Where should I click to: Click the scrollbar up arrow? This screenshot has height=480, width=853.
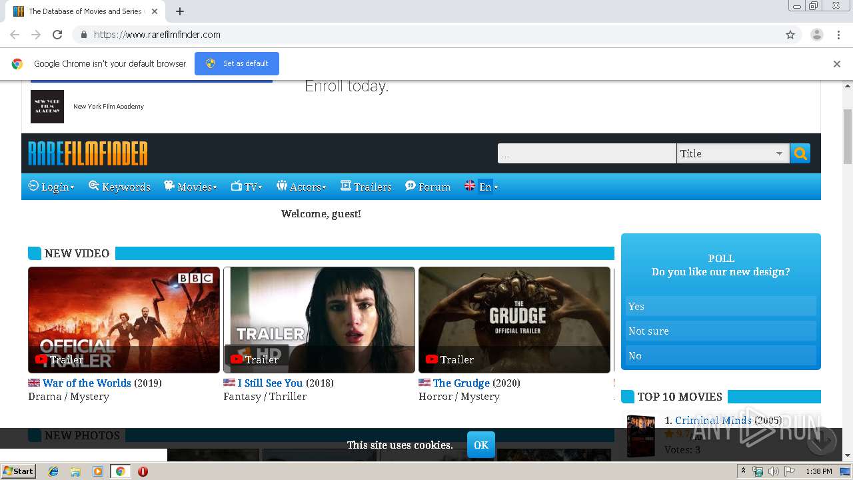(x=848, y=86)
